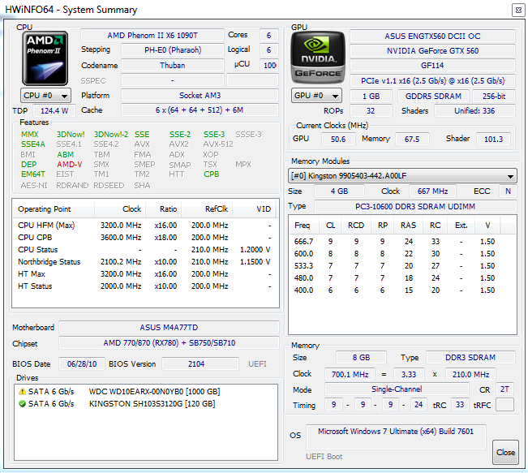Select the CPU CPB row
The image size is (528, 473).
145,238
